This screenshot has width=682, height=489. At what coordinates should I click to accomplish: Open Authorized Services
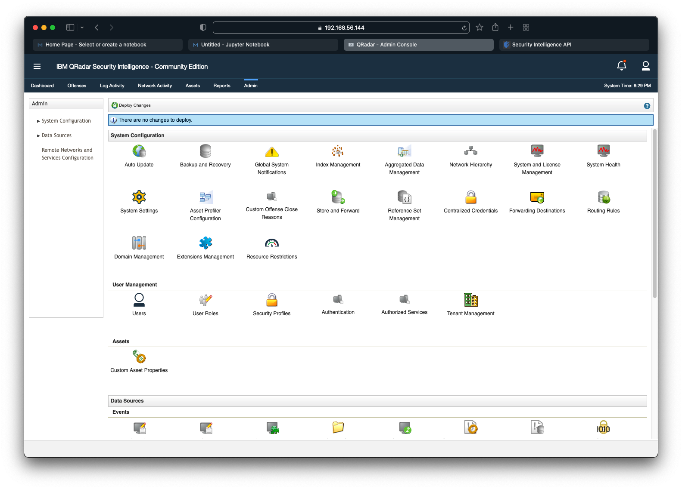click(405, 299)
